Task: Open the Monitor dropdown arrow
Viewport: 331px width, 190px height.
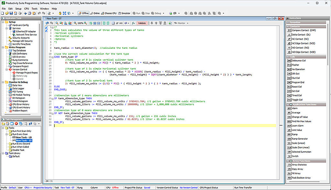Action: pos(187,23)
